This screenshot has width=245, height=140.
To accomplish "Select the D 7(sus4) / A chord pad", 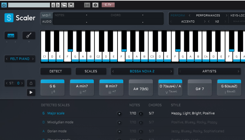I will point(170,88).
